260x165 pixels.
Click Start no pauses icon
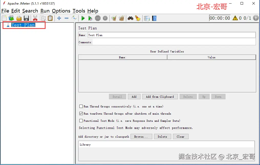coord(90,18)
